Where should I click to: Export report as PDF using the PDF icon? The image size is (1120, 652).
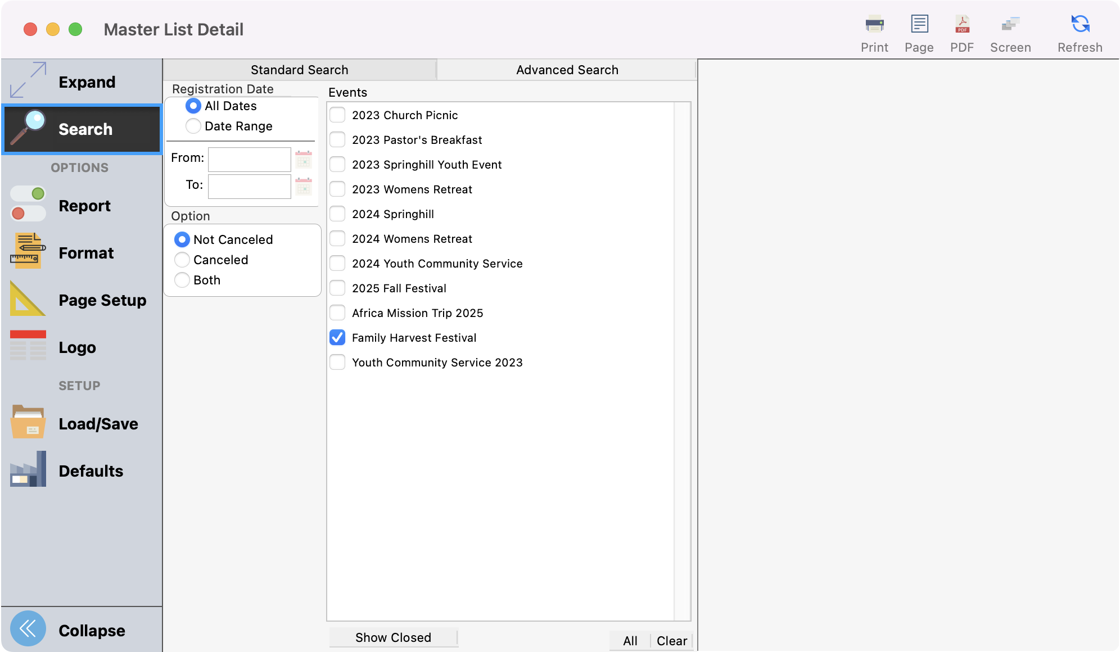coord(962,31)
